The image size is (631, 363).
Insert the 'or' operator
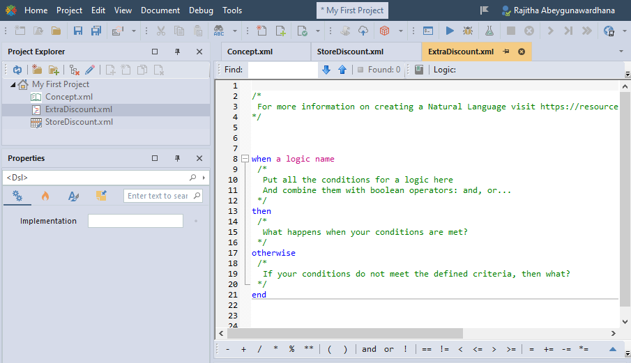coord(389,349)
